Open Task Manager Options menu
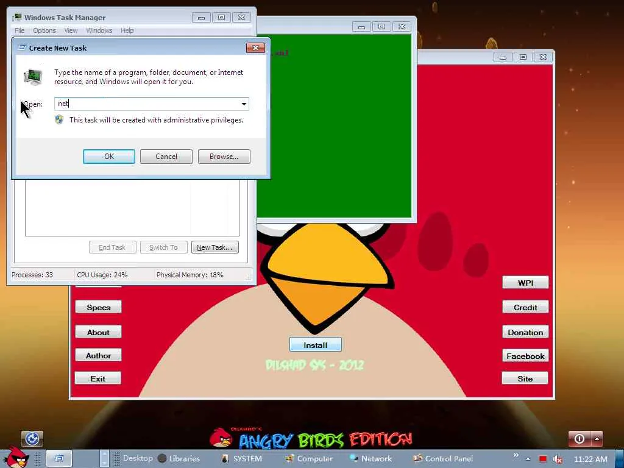 tap(44, 30)
